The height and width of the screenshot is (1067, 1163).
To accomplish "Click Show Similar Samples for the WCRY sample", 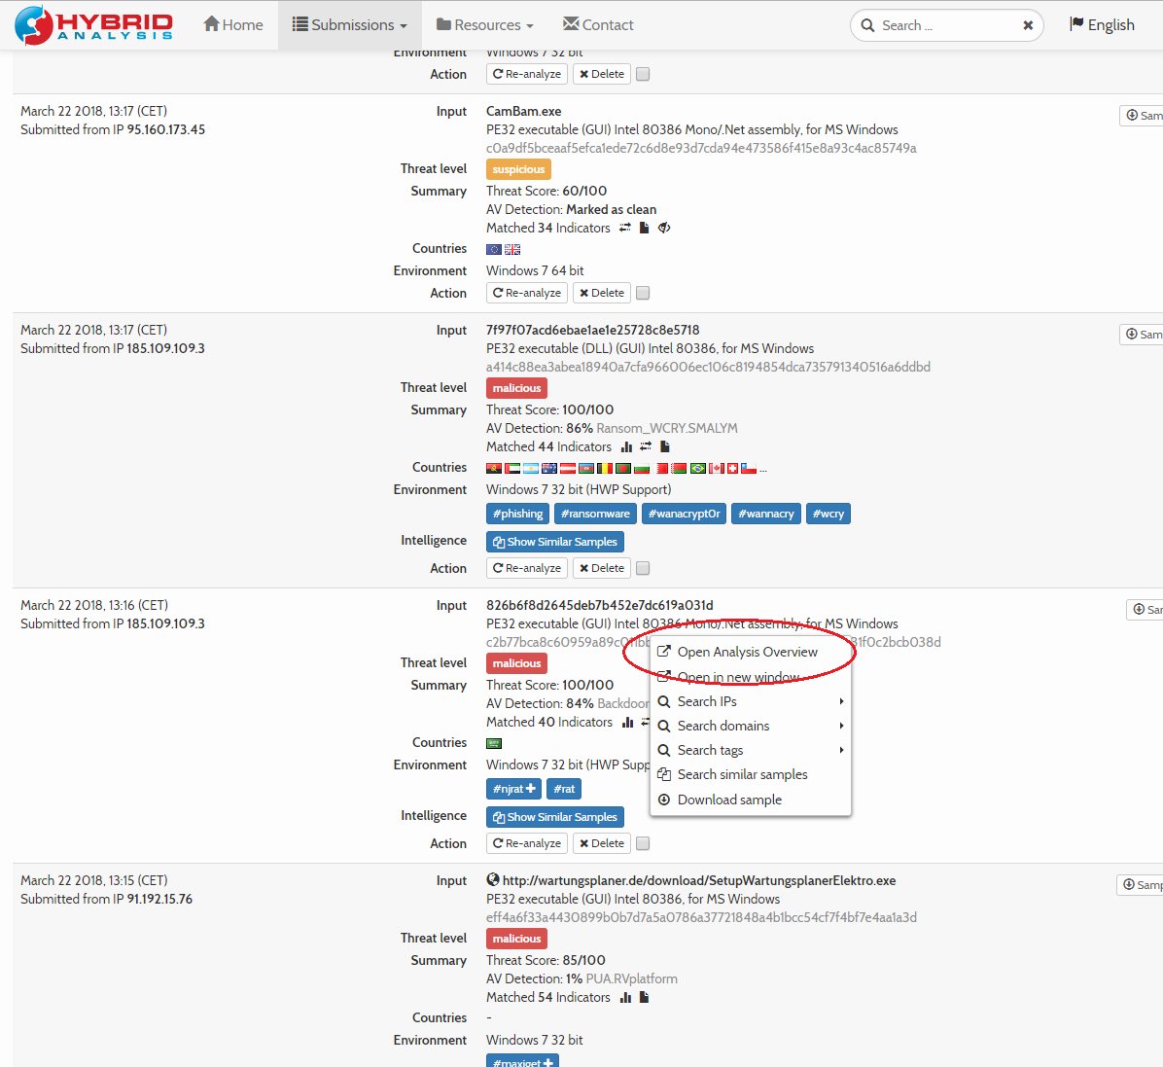I will coord(554,542).
